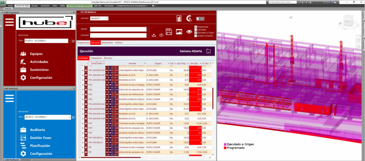The image size is (365, 161).
Task: Expand the P01-J04-E04-VivA row
Action: pyautogui.click(x=83, y=76)
